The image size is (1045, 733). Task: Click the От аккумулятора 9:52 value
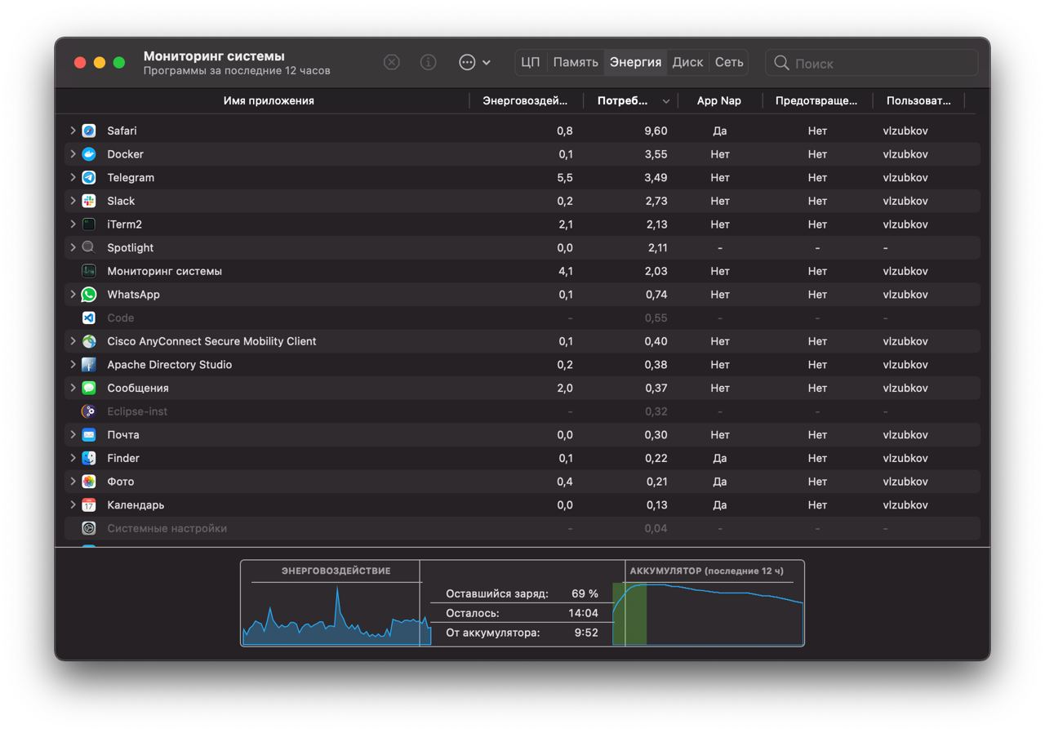pyautogui.click(x=586, y=633)
